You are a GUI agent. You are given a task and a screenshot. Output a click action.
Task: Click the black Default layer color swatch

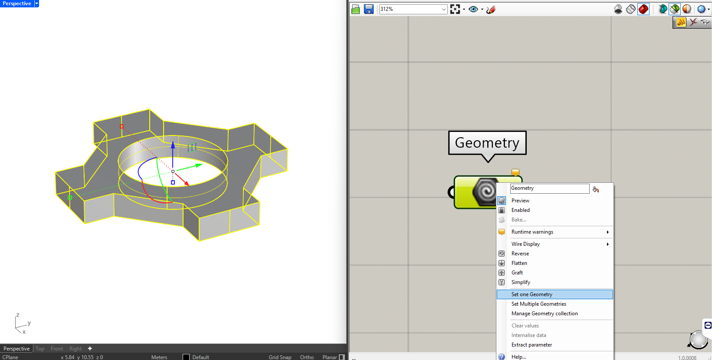tap(186, 357)
